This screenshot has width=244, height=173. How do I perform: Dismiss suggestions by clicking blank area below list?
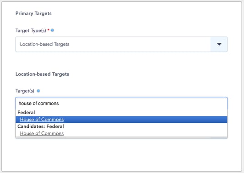click(121, 154)
